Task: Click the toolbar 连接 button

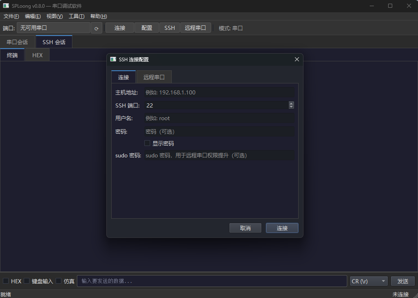Action: (120, 28)
